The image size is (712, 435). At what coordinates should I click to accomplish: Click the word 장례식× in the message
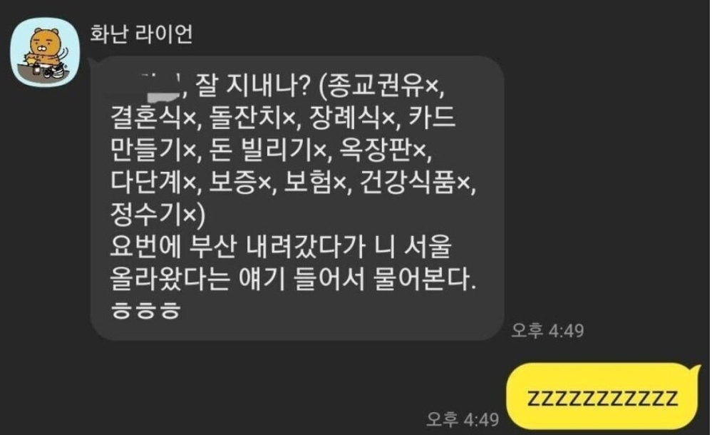click(352, 117)
